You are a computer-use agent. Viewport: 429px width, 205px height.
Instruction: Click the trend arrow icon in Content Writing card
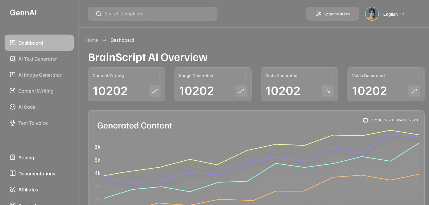point(155,91)
